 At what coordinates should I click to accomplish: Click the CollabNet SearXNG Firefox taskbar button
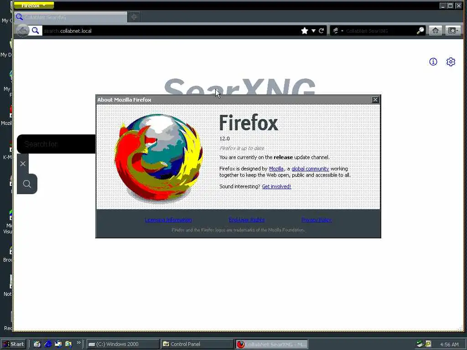[x=271, y=345]
